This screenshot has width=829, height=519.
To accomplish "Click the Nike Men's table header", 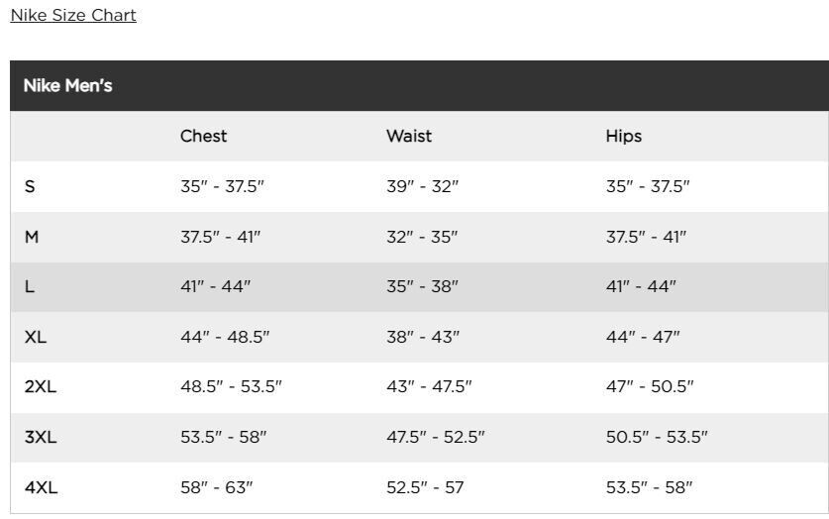I will (x=68, y=86).
